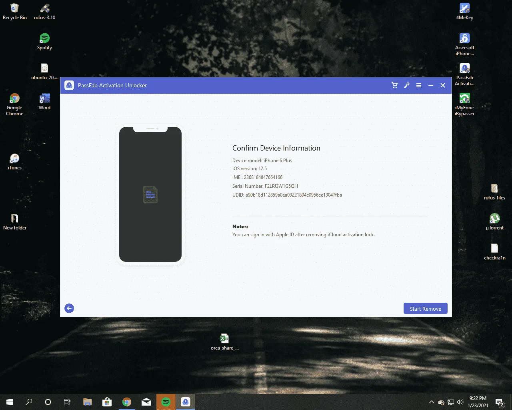The height and width of the screenshot is (410, 512).
Task: Open File Explorer from the taskbar
Action: click(87, 402)
